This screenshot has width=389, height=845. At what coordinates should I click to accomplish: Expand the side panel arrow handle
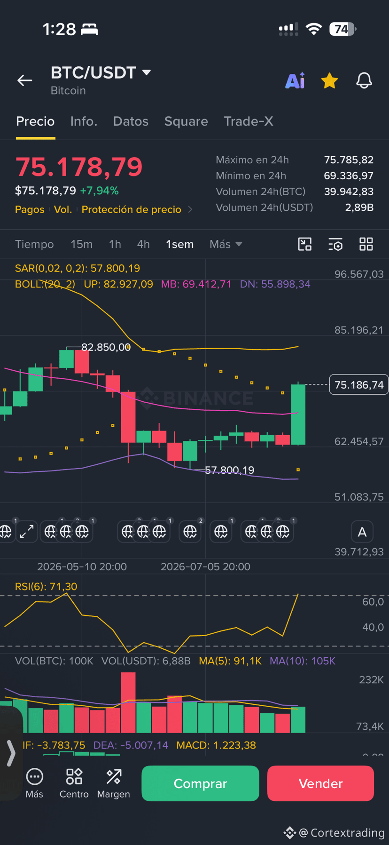click(10, 753)
